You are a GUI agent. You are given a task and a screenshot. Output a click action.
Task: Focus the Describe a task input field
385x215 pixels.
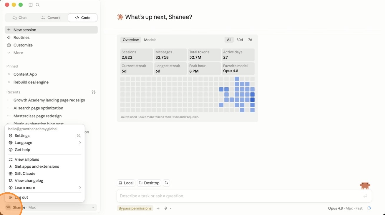(244, 196)
